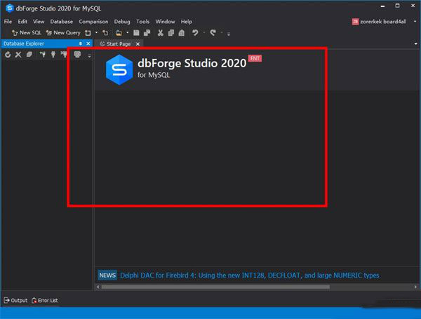Viewport: 421px width, 319px height.
Task: Open the Debug menu
Action: coord(122,22)
